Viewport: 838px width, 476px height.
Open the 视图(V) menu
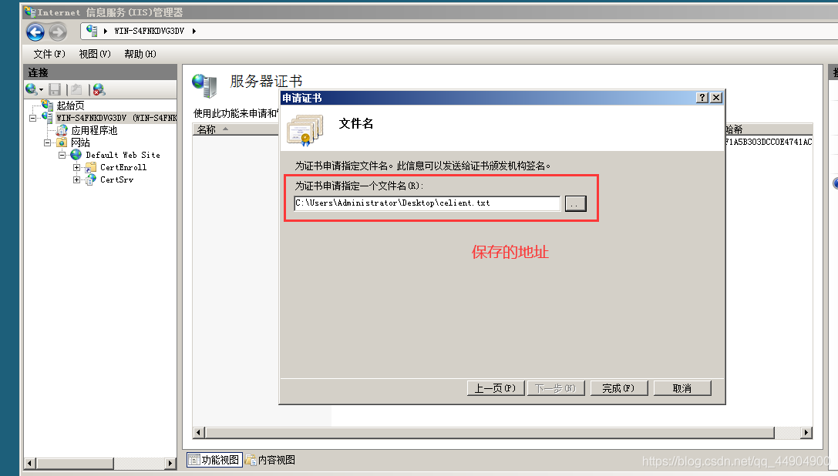pos(95,54)
